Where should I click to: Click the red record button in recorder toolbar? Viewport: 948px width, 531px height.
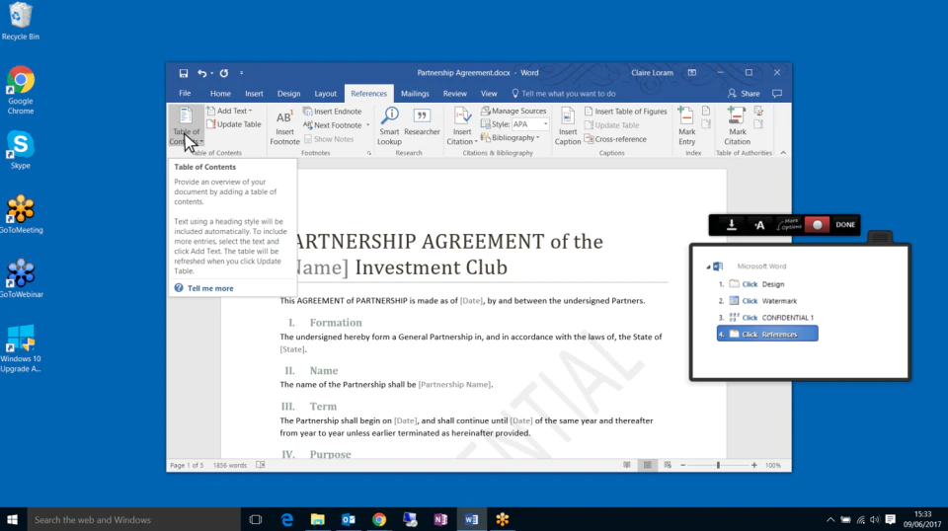coord(817,225)
